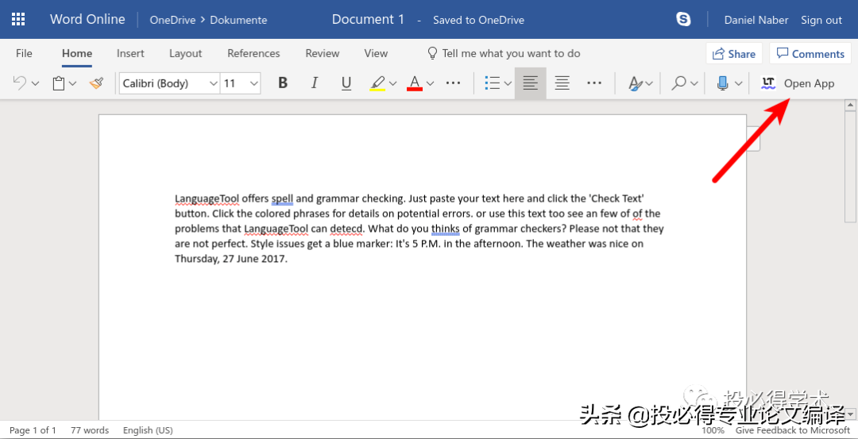Open the Comments pane

point(810,53)
